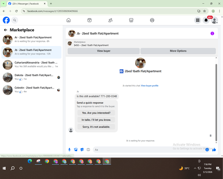Click the chat pane vertical scrollbar
The height and width of the screenshot is (179, 223).
[x=216, y=103]
